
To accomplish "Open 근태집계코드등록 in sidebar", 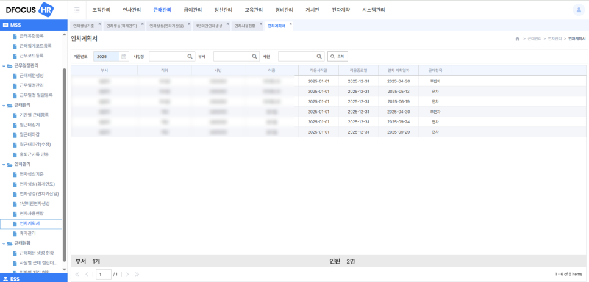I will [x=35, y=46].
